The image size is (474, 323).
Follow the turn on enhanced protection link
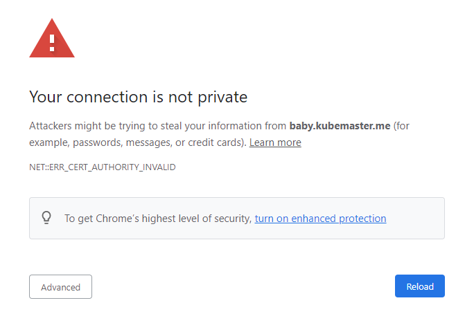320,219
